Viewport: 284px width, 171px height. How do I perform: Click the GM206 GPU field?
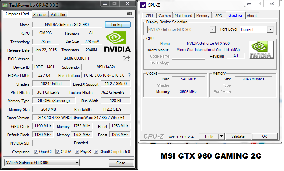click(46, 33)
